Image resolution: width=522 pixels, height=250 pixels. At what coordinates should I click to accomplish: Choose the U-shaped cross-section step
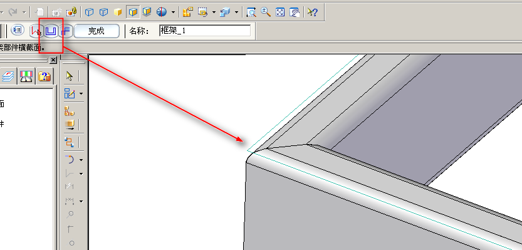click(x=51, y=31)
